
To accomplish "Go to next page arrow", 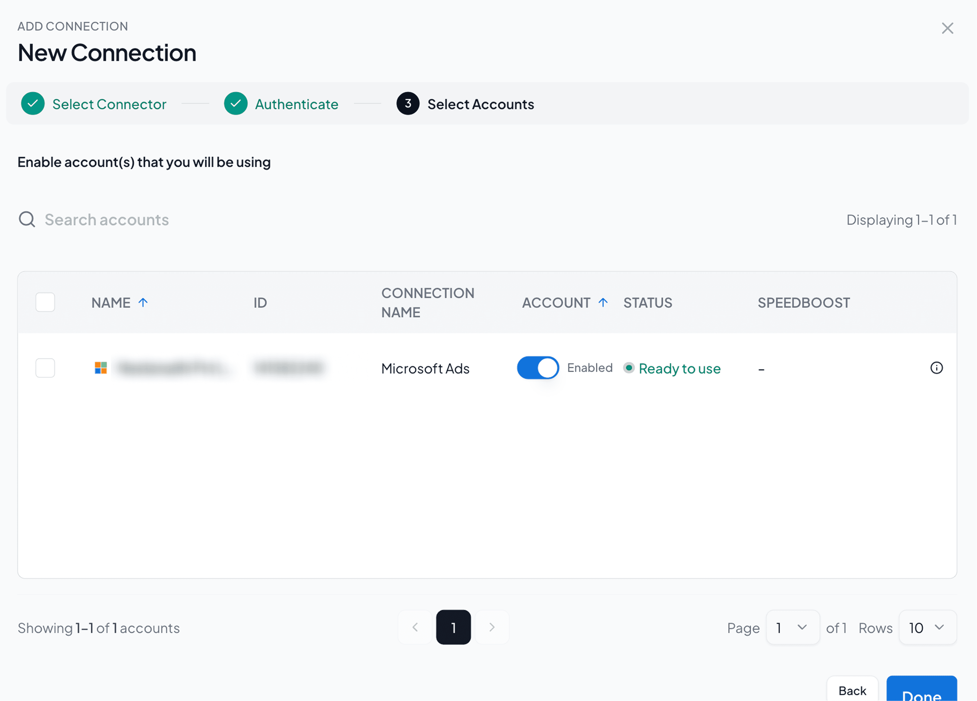I will point(492,627).
